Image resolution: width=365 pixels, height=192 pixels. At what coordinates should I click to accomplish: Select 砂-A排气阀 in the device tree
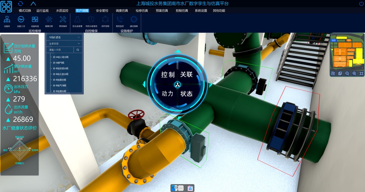(59, 63)
